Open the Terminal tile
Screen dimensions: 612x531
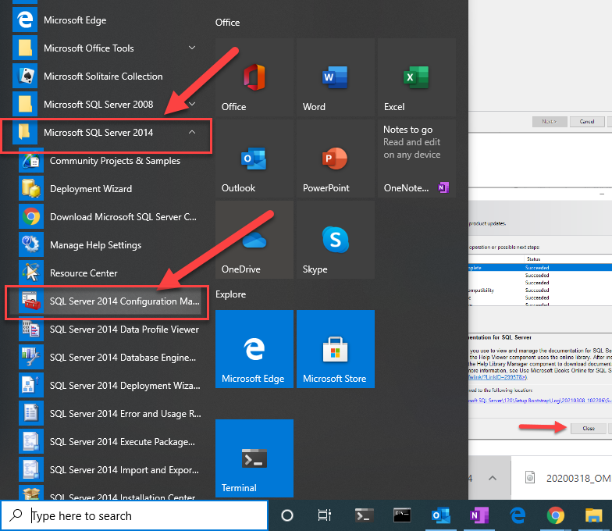pyautogui.click(x=254, y=458)
